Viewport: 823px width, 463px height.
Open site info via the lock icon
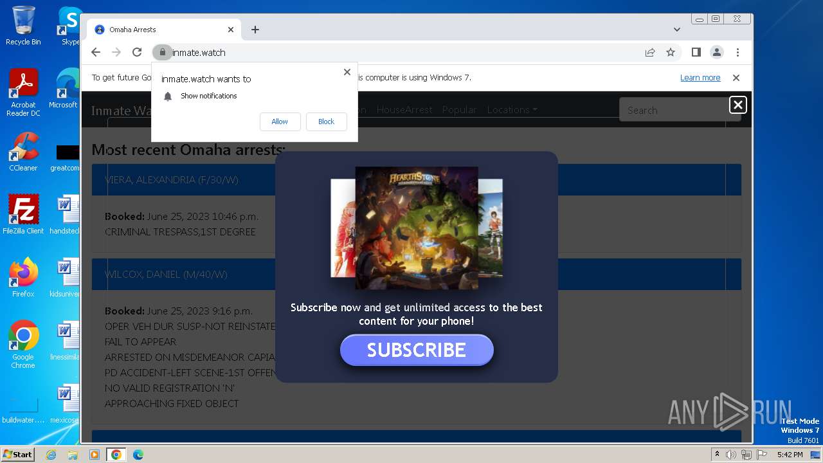pos(163,53)
